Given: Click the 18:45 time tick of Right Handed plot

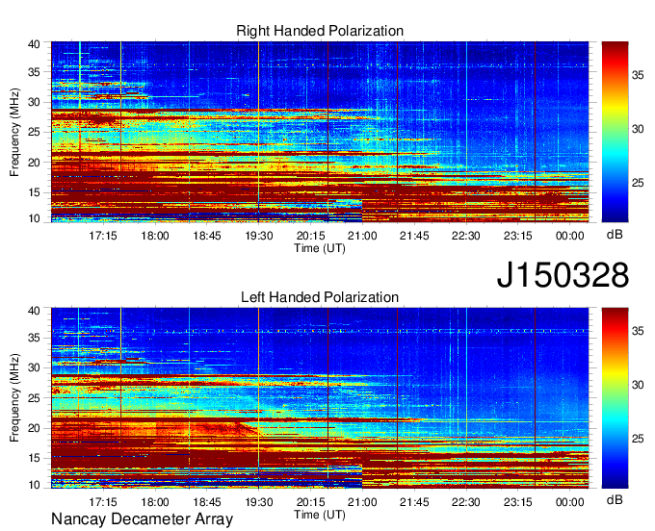Looking at the screenshot, I should point(206,236).
